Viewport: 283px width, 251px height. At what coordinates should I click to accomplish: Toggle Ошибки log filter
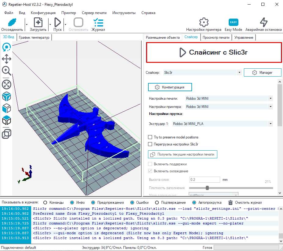click(x=132, y=203)
